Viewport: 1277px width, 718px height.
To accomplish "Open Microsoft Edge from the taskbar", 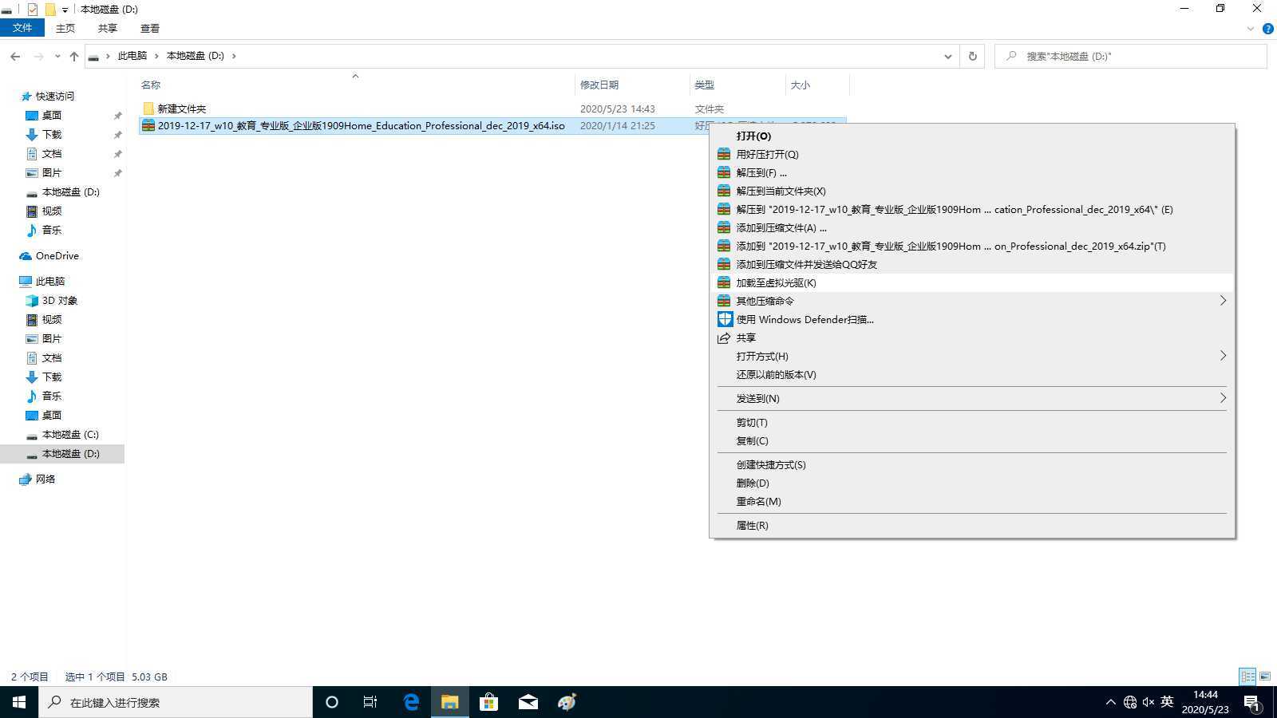I will (x=411, y=702).
